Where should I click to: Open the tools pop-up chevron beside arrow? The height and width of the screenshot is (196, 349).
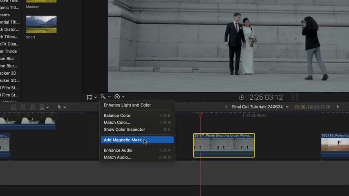point(65,107)
